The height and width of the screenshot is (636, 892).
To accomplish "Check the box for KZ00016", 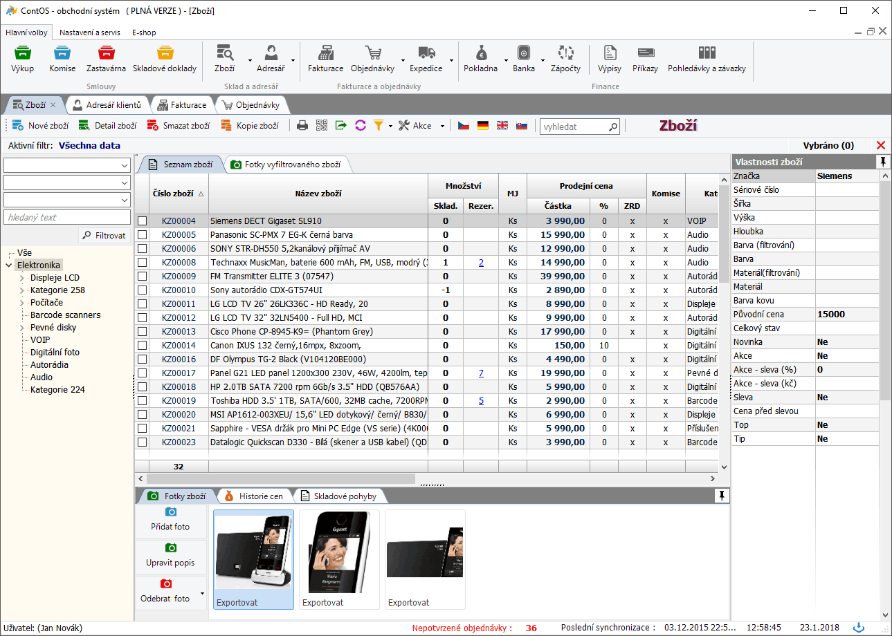I will click(x=142, y=359).
